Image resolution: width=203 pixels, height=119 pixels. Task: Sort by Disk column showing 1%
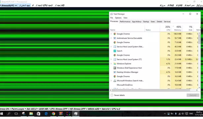[x=187, y=28]
